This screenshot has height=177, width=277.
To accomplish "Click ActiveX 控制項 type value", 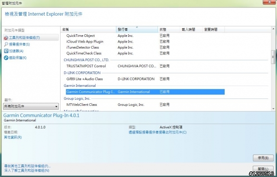I will [x=171, y=127].
